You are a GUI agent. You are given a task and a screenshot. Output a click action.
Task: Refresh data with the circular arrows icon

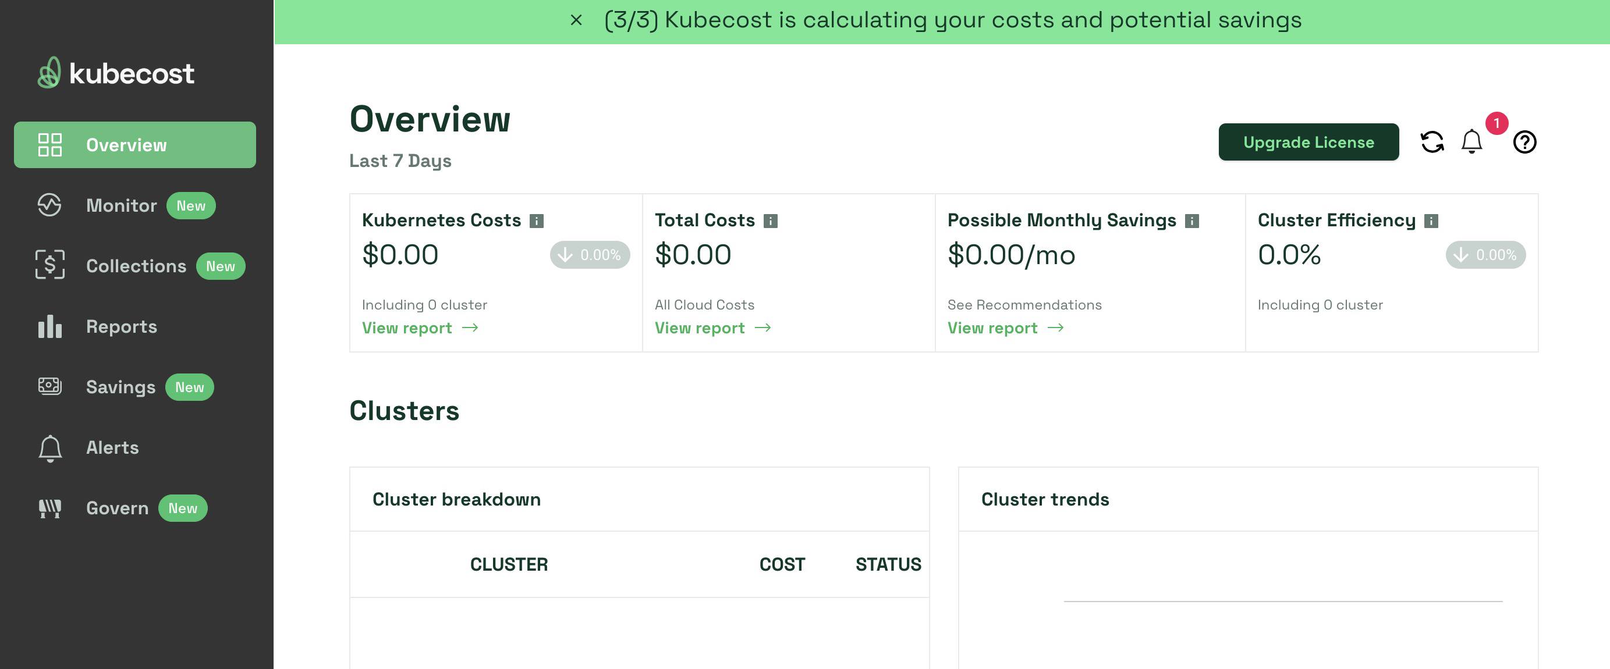click(1432, 142)
